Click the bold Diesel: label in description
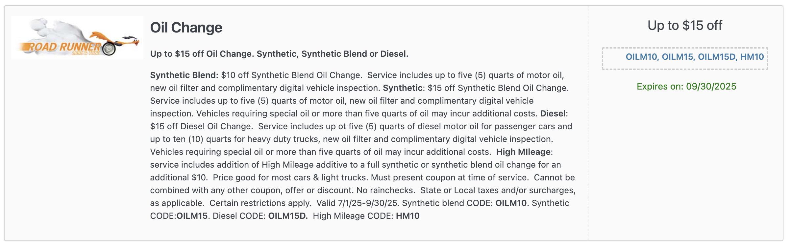This screenshot has width=790, height=246. point(554,113)
